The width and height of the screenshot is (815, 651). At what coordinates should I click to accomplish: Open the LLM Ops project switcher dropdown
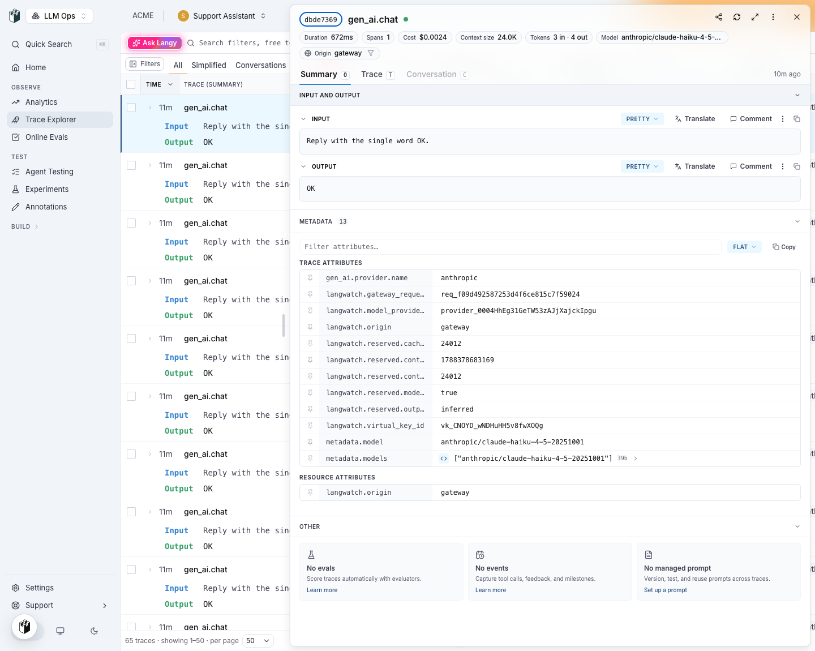coord(59,16)
